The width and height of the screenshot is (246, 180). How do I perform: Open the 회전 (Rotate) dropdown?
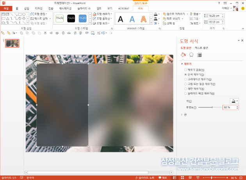[x=195, y=23]
